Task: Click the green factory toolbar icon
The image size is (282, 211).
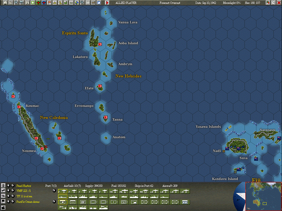Action: pos(66,3)
